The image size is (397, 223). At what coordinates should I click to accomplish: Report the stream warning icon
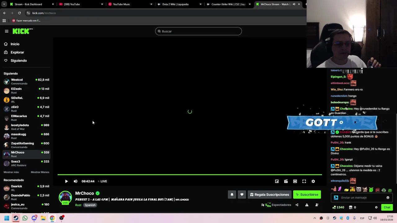click(307, 205)
